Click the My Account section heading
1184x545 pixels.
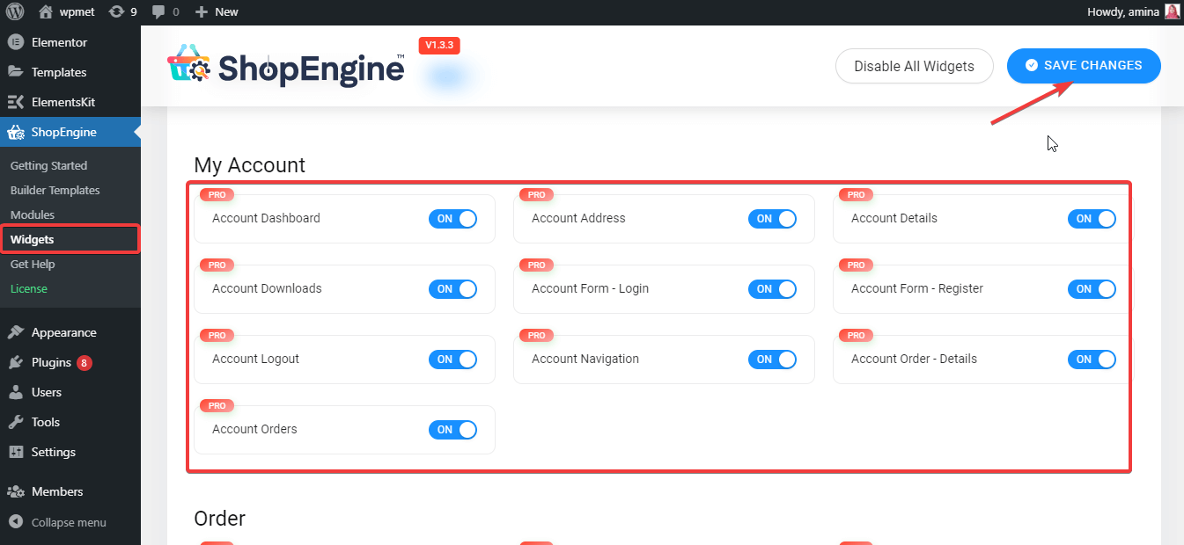(x=250, y=164)
